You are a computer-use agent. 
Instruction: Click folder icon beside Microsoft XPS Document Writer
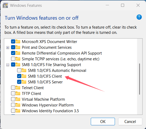tap(18, 41)
